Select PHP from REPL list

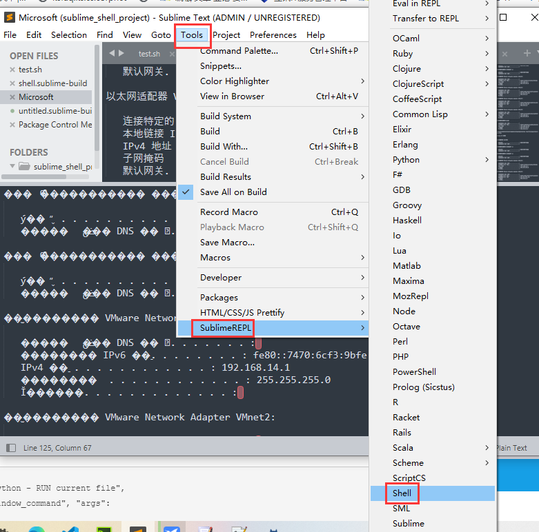click(x=433, y=356)
